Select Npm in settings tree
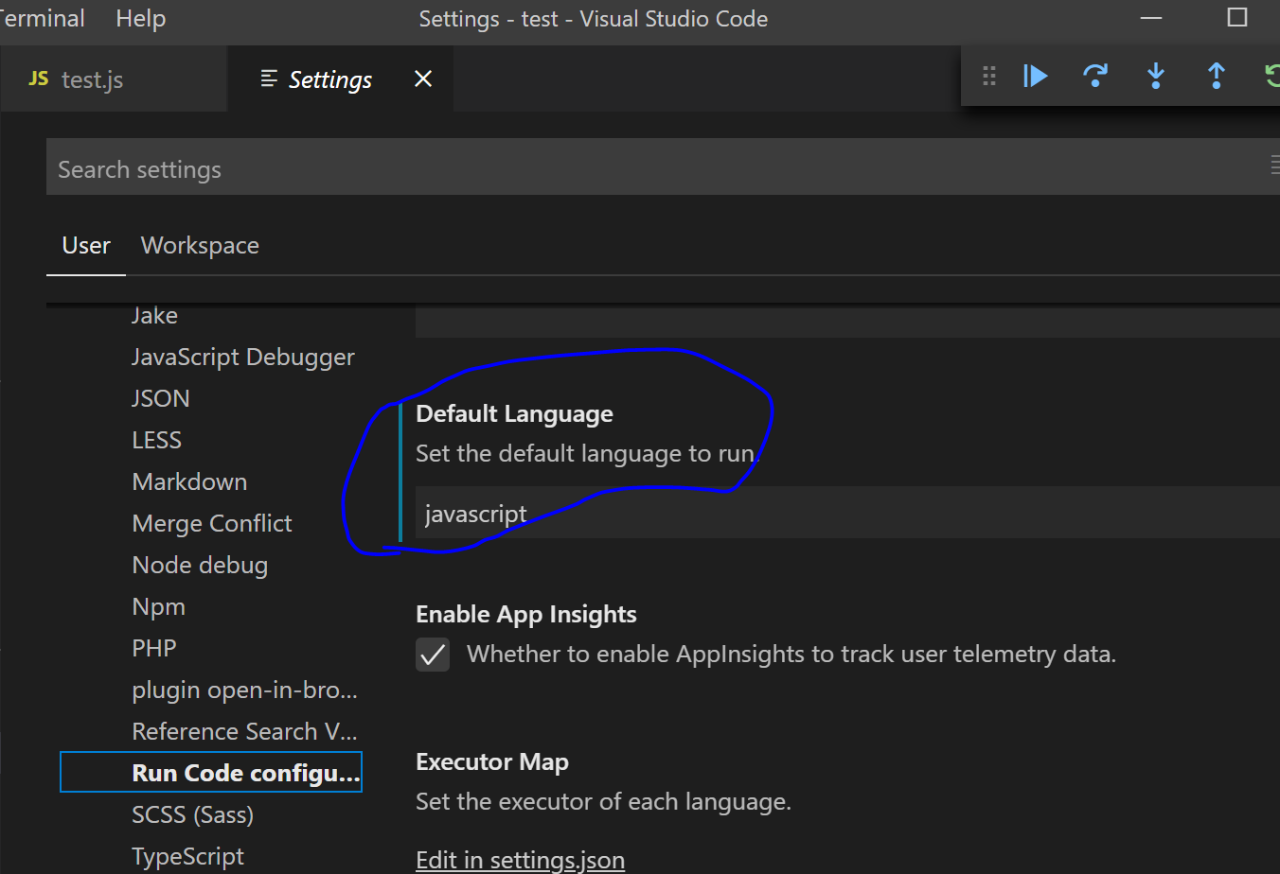1280x874 pixels. (158, 607)
